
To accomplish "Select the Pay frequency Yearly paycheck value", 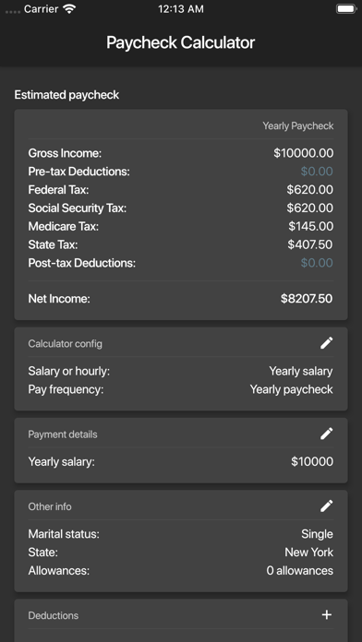I will 292,389.
